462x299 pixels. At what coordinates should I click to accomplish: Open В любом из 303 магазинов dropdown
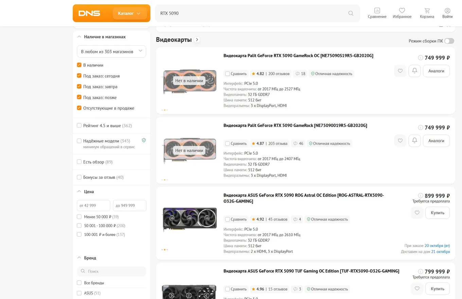click(111, 52)
